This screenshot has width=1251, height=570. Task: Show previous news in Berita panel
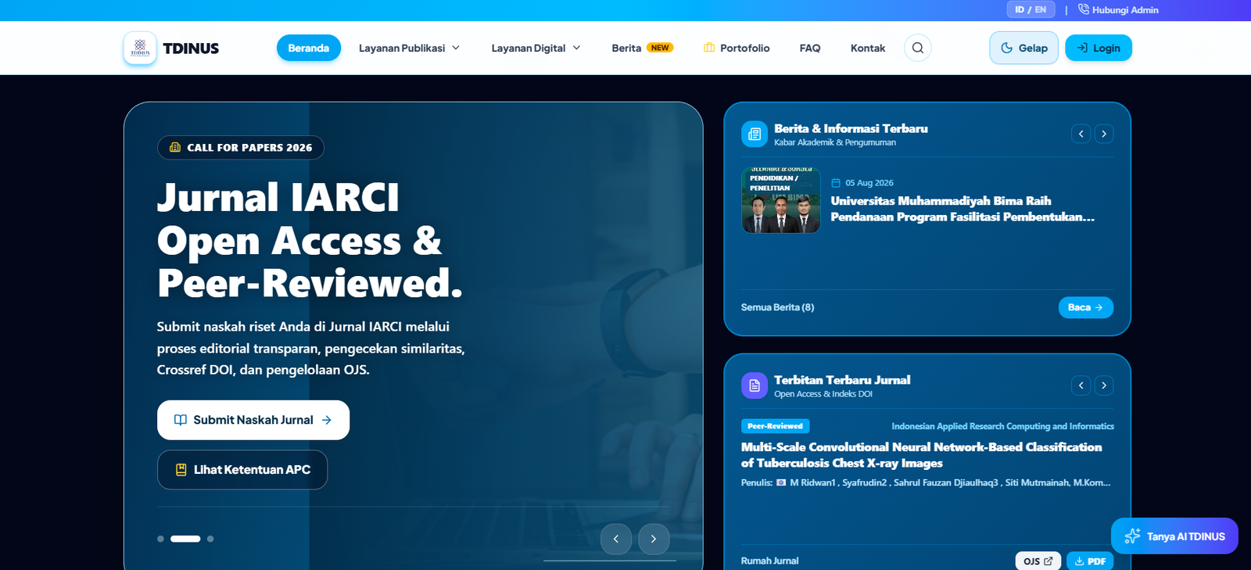click(x=1081, y=134)
